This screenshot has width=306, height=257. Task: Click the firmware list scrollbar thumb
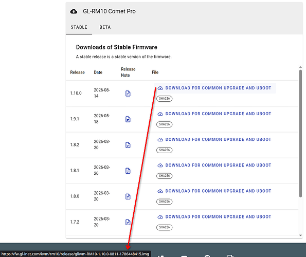[x=300, y=133]
